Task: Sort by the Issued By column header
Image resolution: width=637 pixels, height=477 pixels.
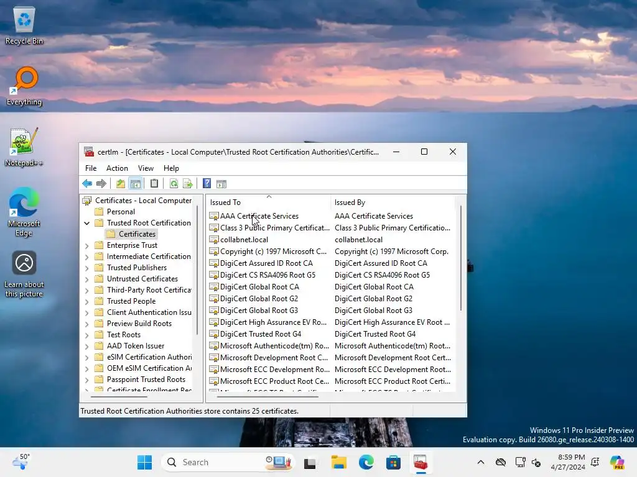Action: pyautogui.click(x=393, y=202)
